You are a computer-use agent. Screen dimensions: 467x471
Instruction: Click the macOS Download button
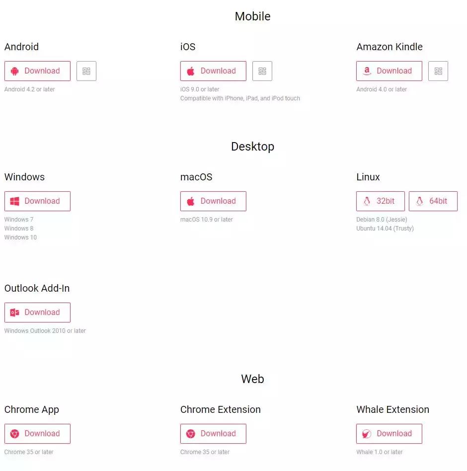[x=213, y=201]
